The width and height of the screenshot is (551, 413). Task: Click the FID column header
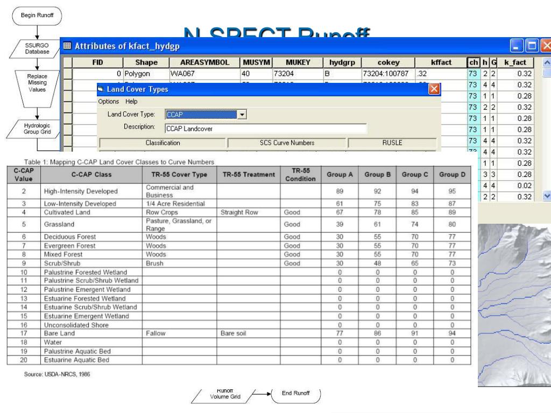98,62
